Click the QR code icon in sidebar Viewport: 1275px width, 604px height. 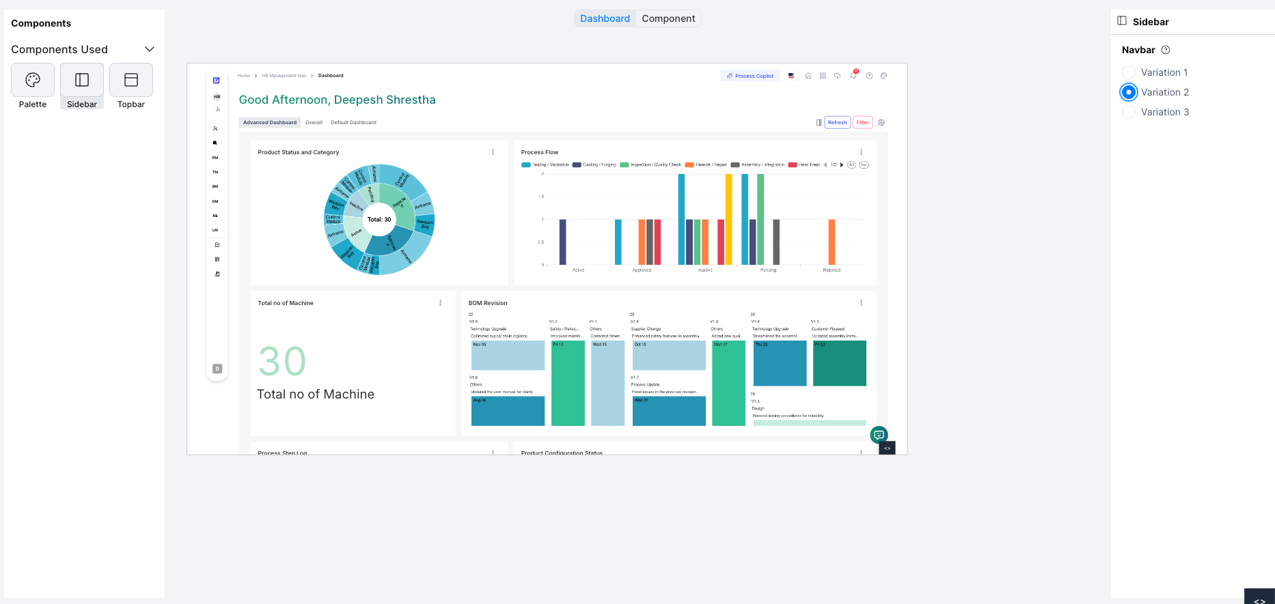pyautogui.click(x=217, y=259)
